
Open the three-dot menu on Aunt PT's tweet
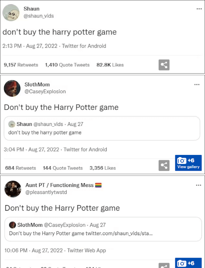198,185
